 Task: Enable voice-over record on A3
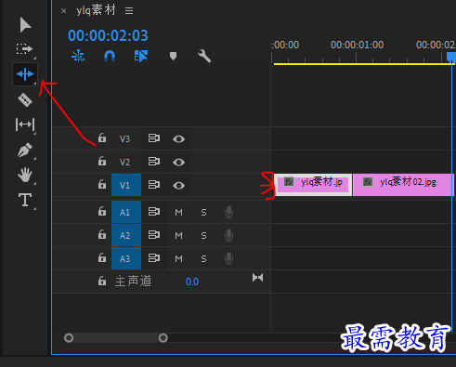(228, 259)
